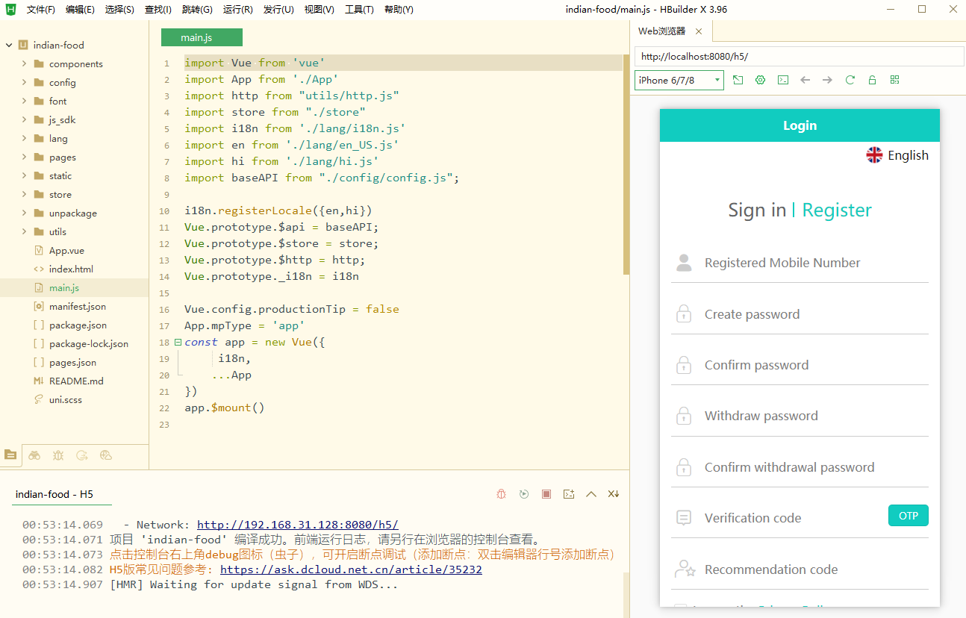This screenshot has width=966, height=618.
Task: Open the search binoculars panel in sidebar
Action: pos(34,455)
